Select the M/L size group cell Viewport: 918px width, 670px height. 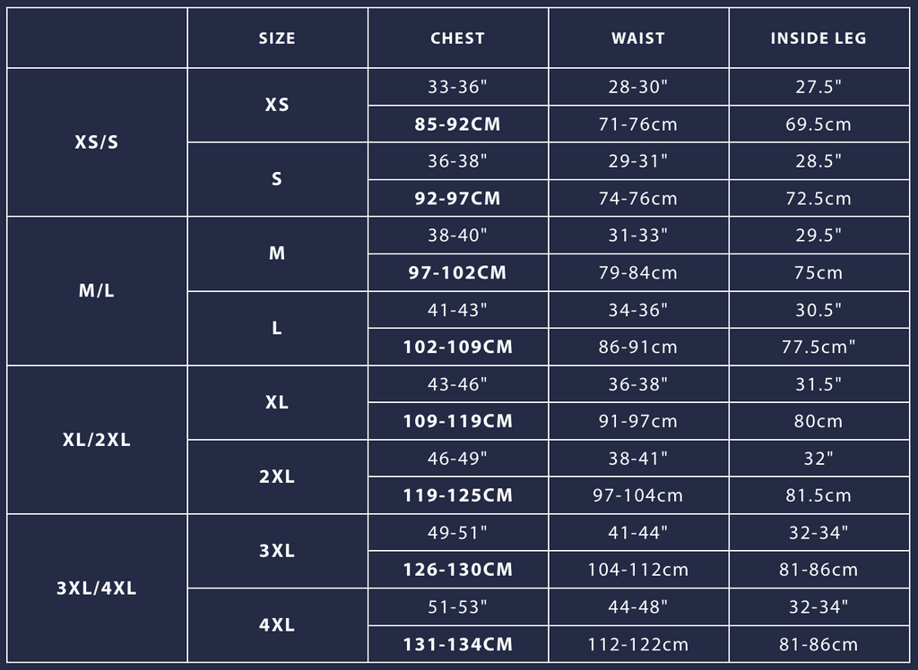(x=97, y=291)
